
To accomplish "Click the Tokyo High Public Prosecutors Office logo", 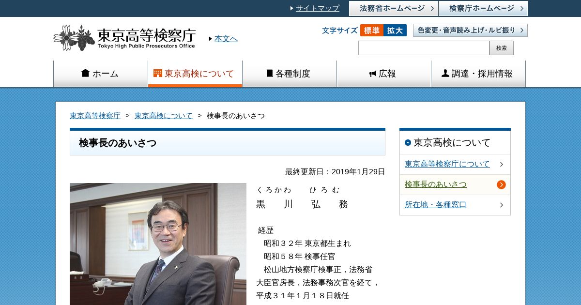I will pyautogui.click(x=124, y=38).
